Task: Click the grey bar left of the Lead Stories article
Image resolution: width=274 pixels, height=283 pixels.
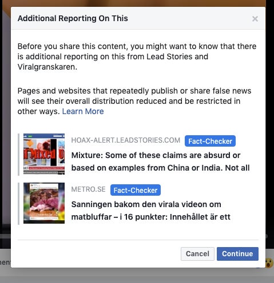Action: (x=18, y=154)
